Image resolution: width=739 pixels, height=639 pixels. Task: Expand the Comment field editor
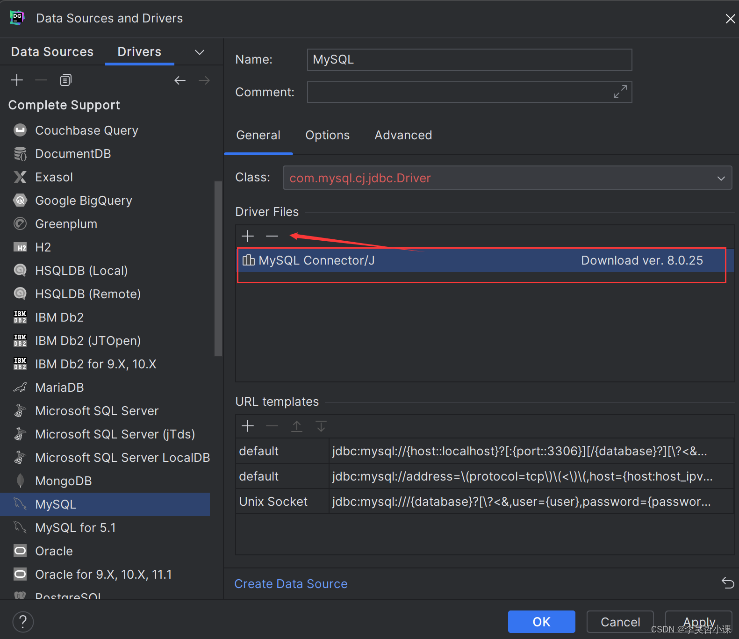(x=620, y=92)
